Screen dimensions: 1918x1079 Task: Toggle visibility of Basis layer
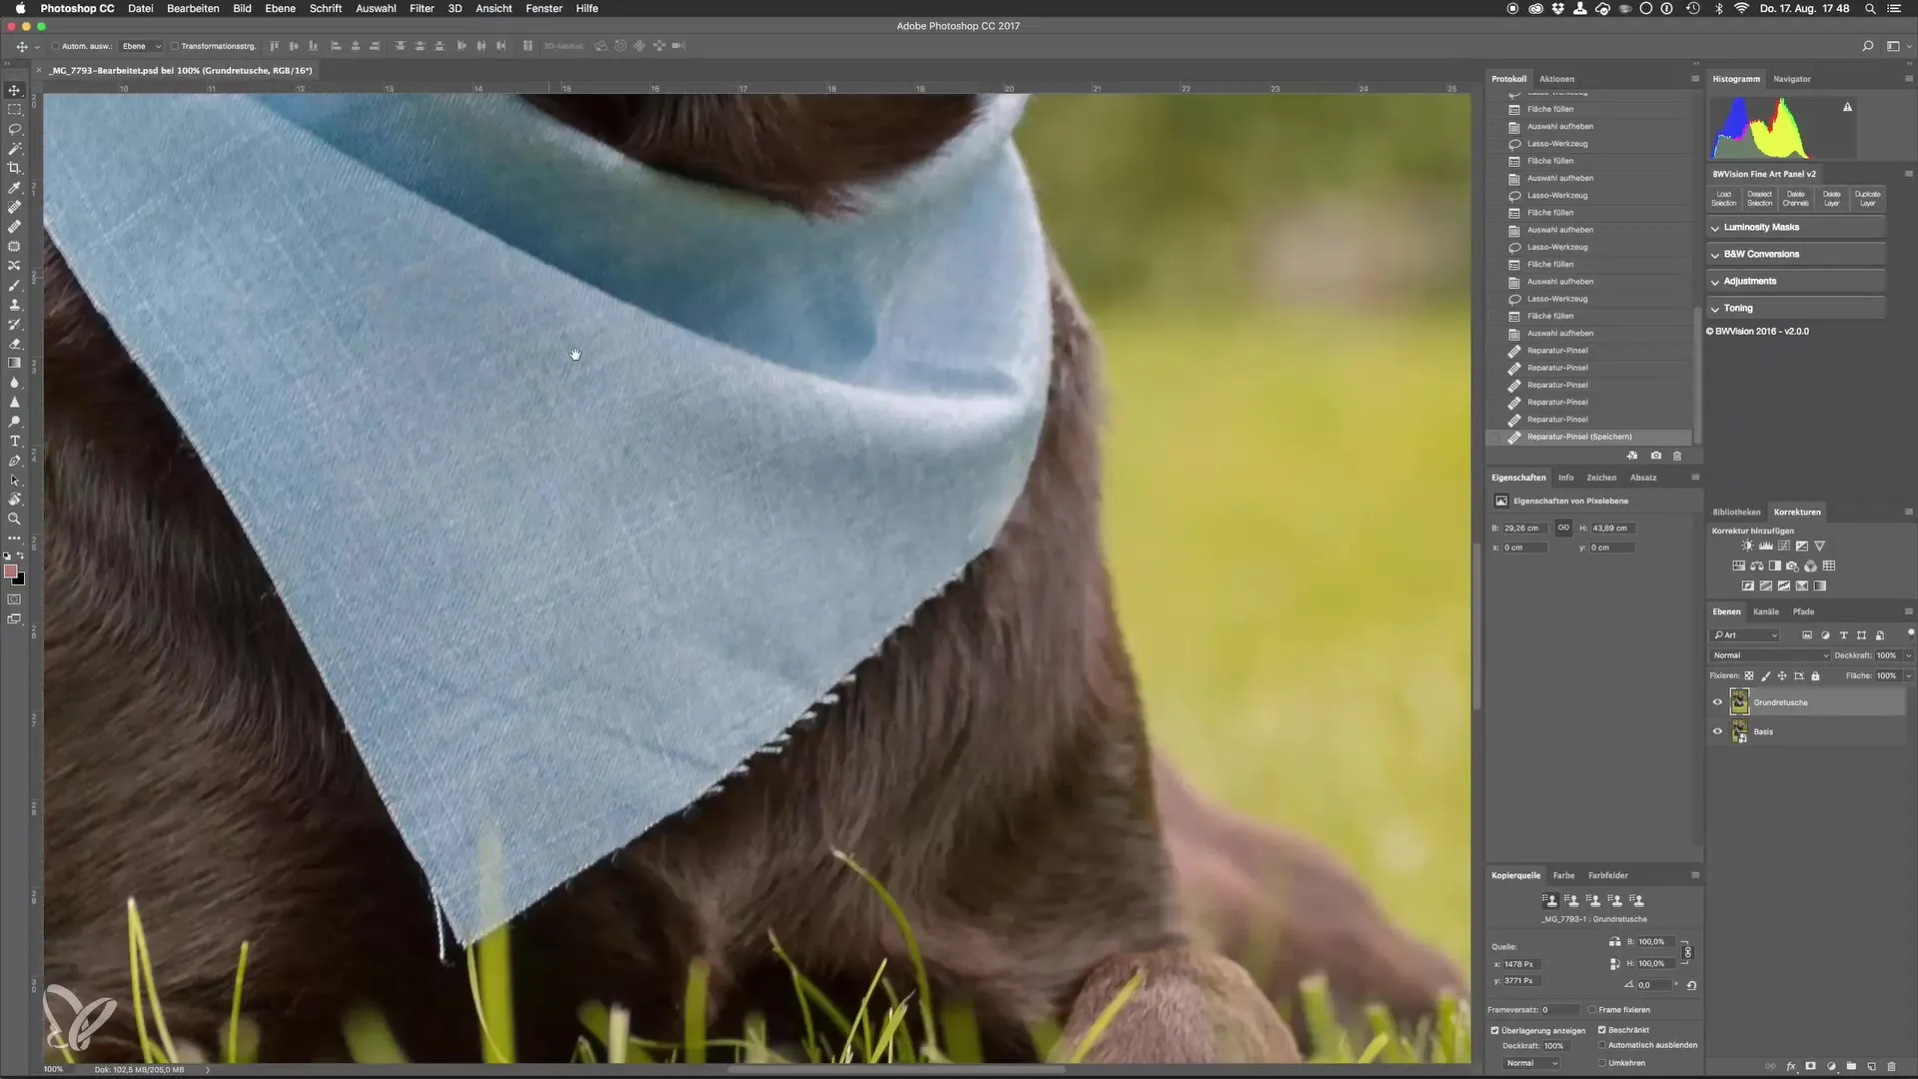pyautogui.click(x=1717, y=731)
